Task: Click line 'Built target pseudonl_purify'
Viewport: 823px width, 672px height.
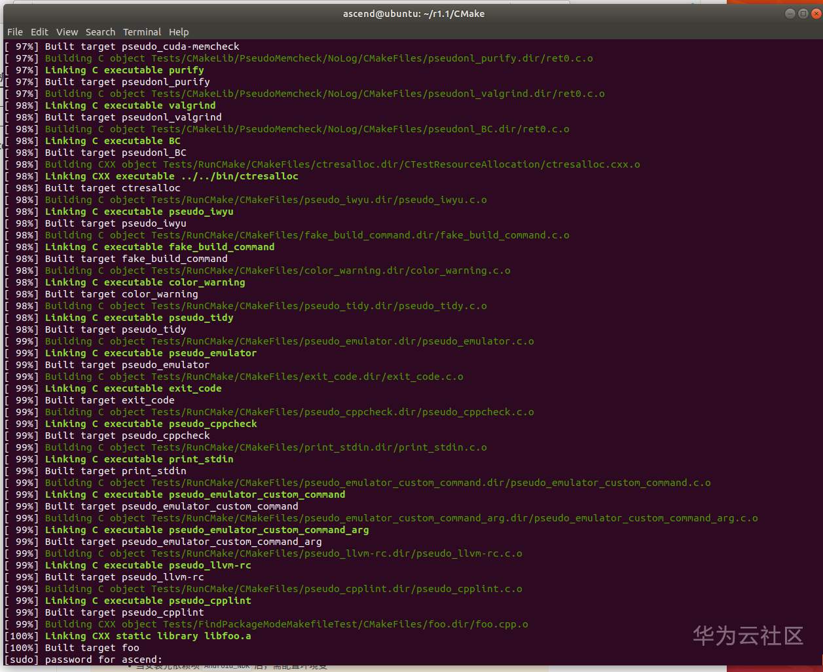Action: pyautogui.click(x=107, y=82)
